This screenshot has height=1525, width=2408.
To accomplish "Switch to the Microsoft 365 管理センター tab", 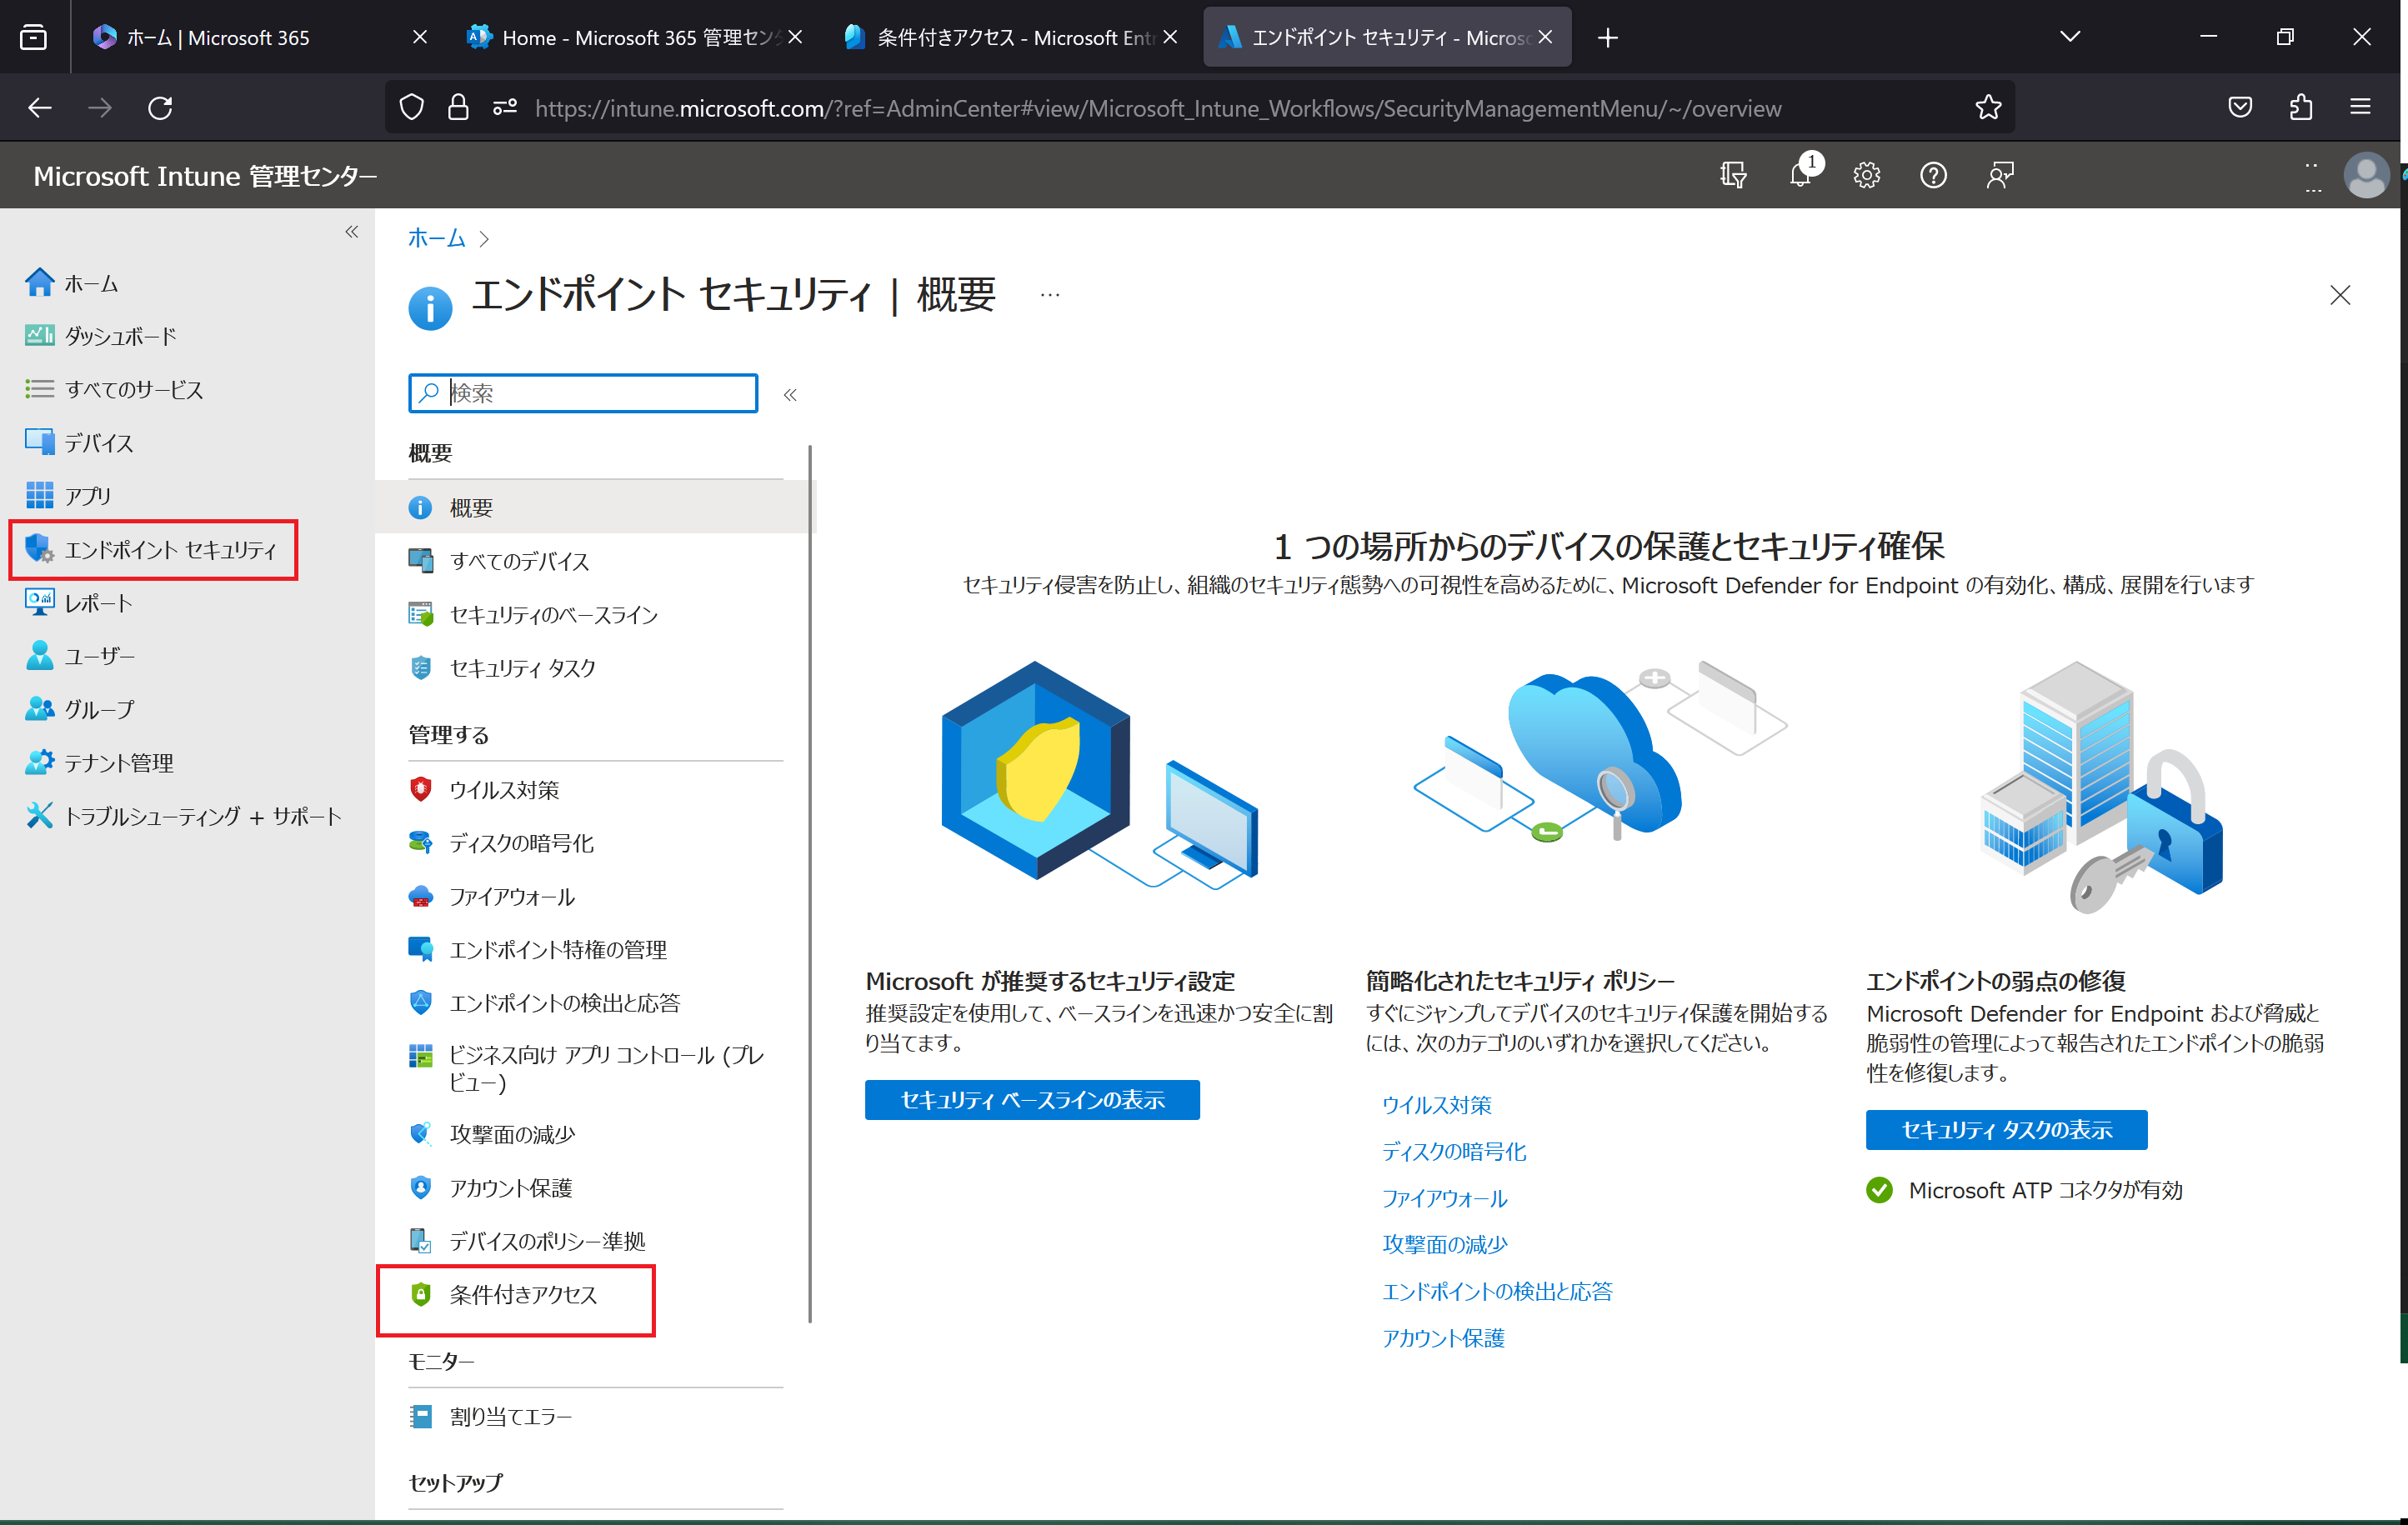I will pos(635,37).
